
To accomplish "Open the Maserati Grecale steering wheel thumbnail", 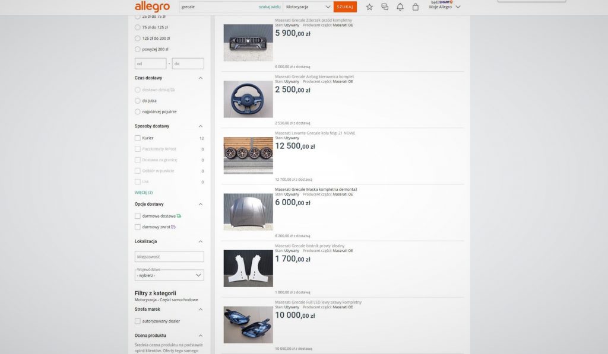I will 248,99.
